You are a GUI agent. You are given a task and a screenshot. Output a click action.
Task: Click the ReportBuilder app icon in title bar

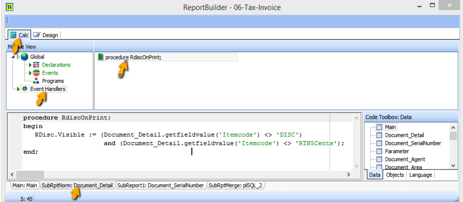pyautogui.click(x=9, y=7)
